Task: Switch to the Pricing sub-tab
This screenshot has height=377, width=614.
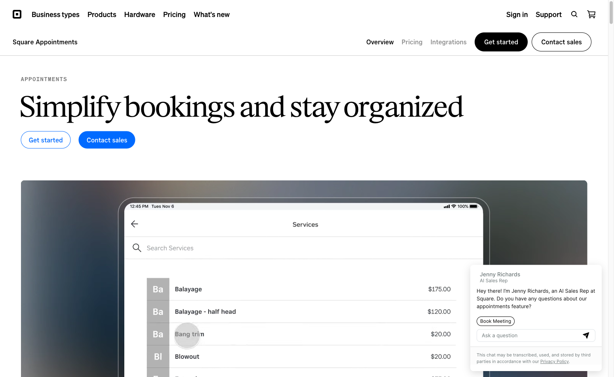Action: click(412, 42)
